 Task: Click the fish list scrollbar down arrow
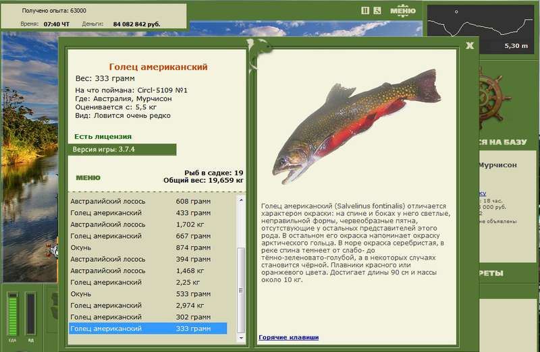tap(241, 338)
